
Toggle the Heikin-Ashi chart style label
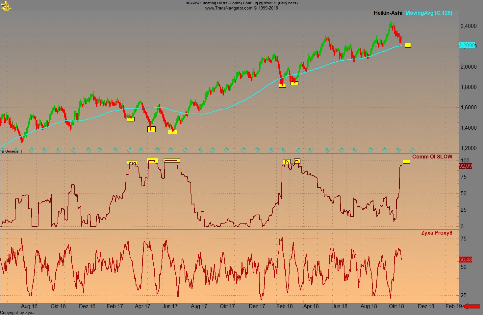pyautogui.click(x=388, y=13)
